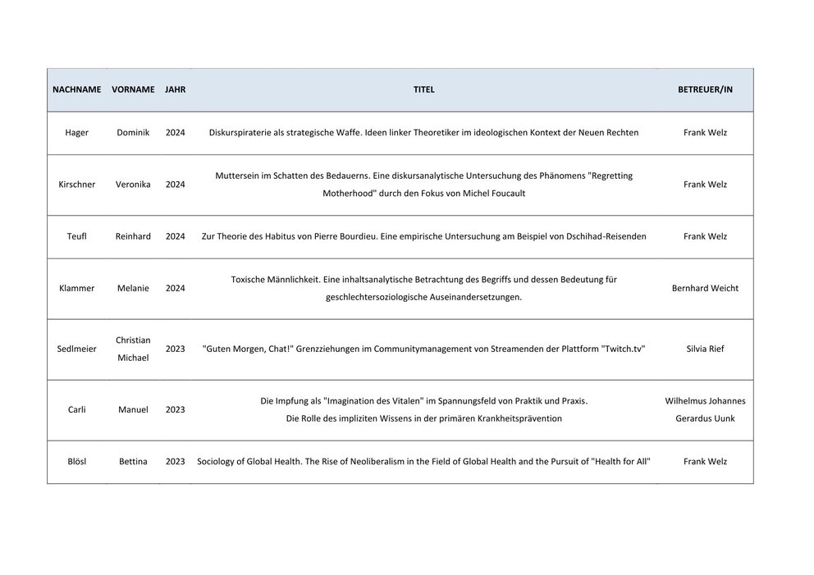This screenshot has height=575, width=814.
Task: Click the BETREUER/IN column header
Action: coord(704,90)
